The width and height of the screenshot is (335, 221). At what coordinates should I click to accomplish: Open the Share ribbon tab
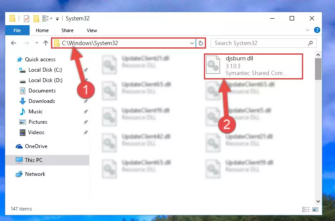(68, 30)
